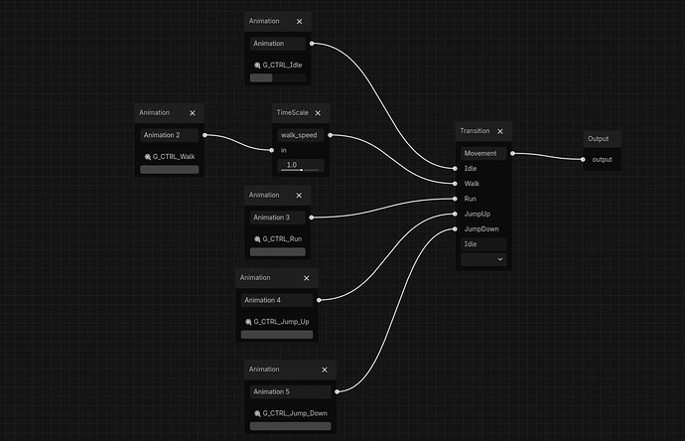
Task: Close the TimeScale node
Action: 318,113
